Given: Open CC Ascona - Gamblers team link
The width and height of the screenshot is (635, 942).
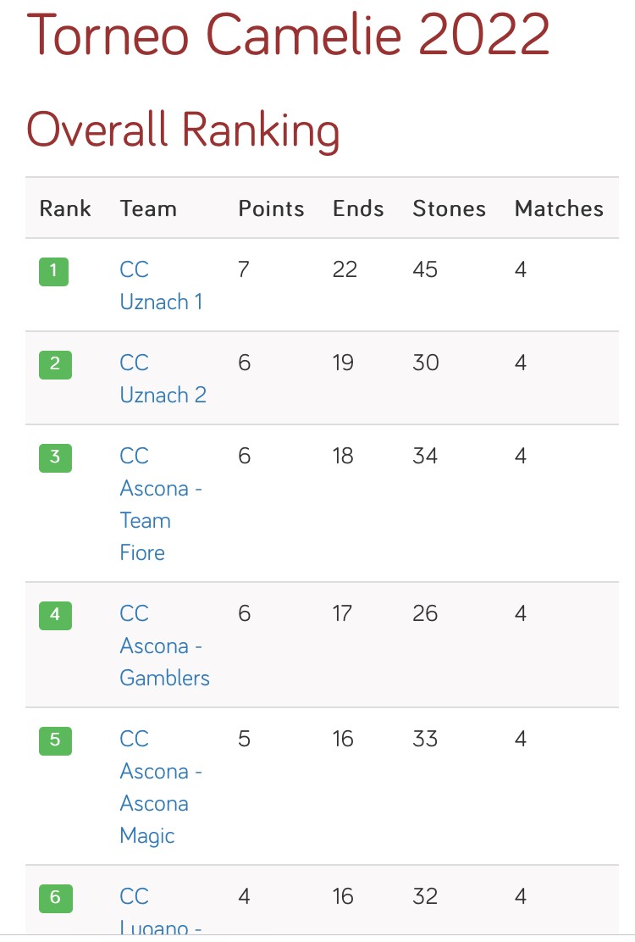Looking at the screenshot, I should tap(164, 646).
